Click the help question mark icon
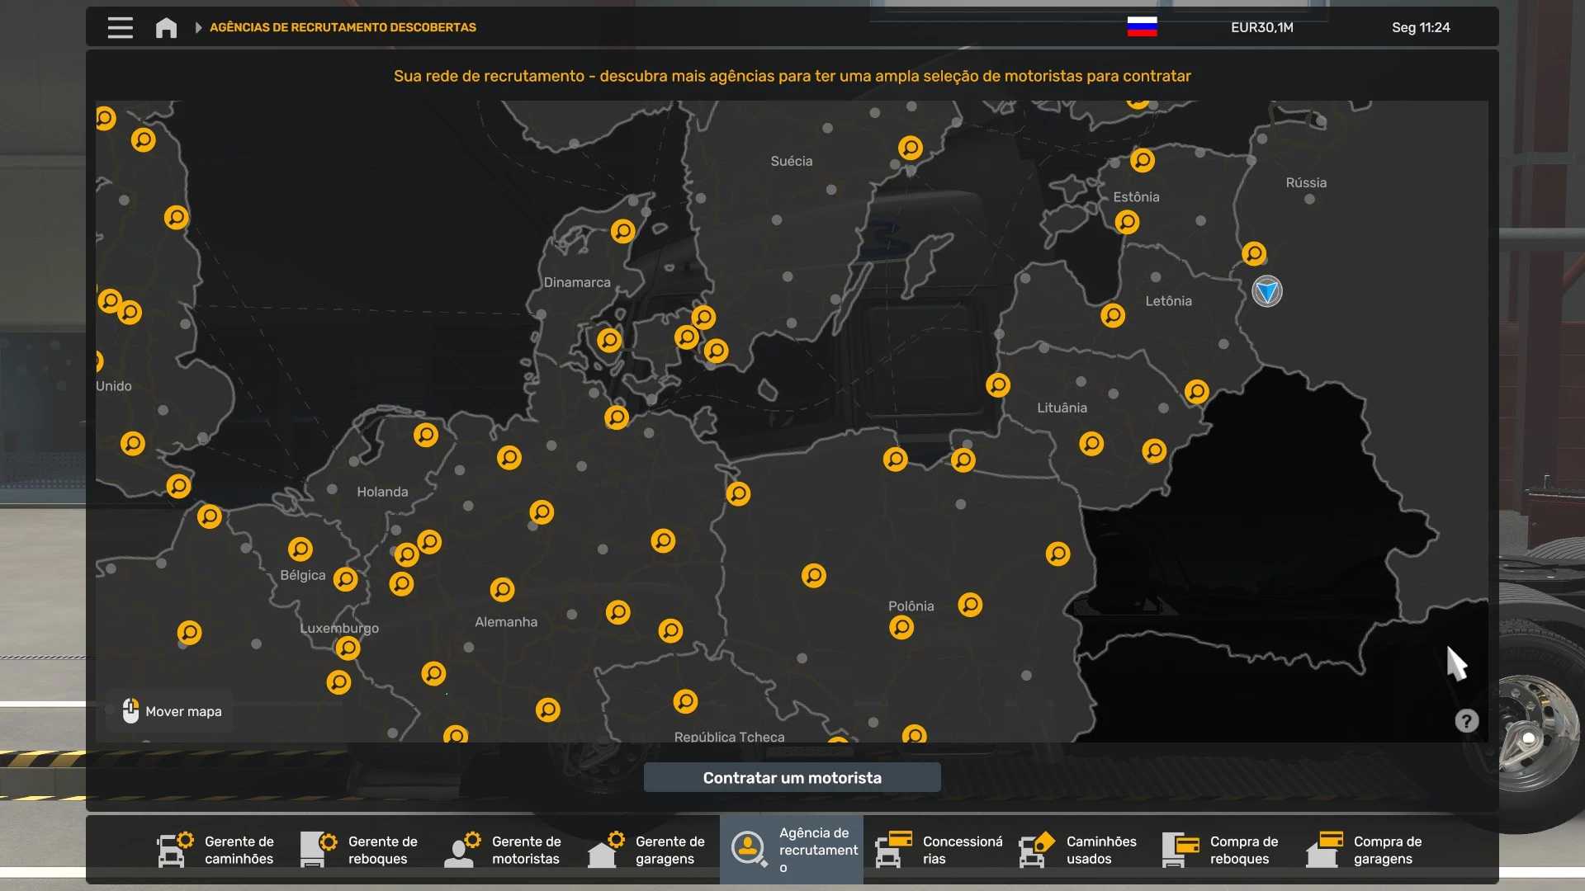The width and height of the screenshot is (1585, 891). click(x=1466, y=721)
